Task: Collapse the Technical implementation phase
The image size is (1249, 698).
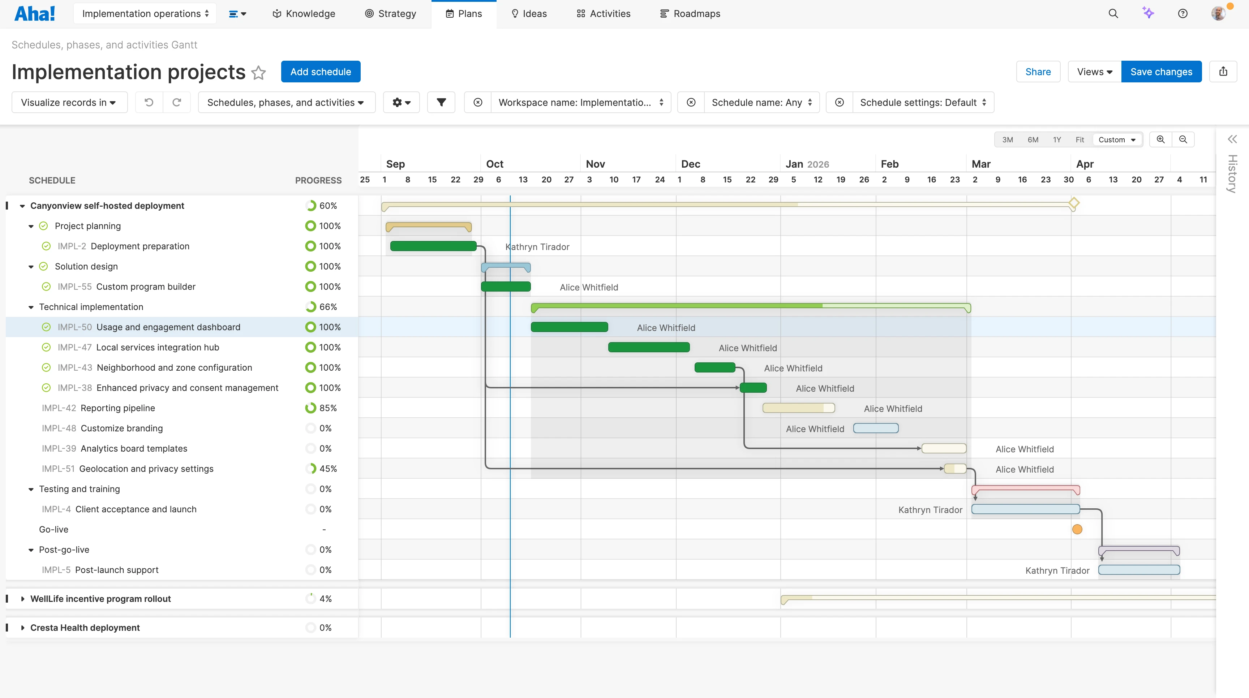Action: coord(31,307)
